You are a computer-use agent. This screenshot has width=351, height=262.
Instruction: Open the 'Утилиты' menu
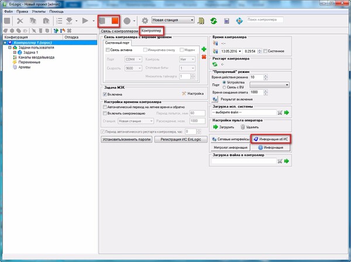coord(39,11)
